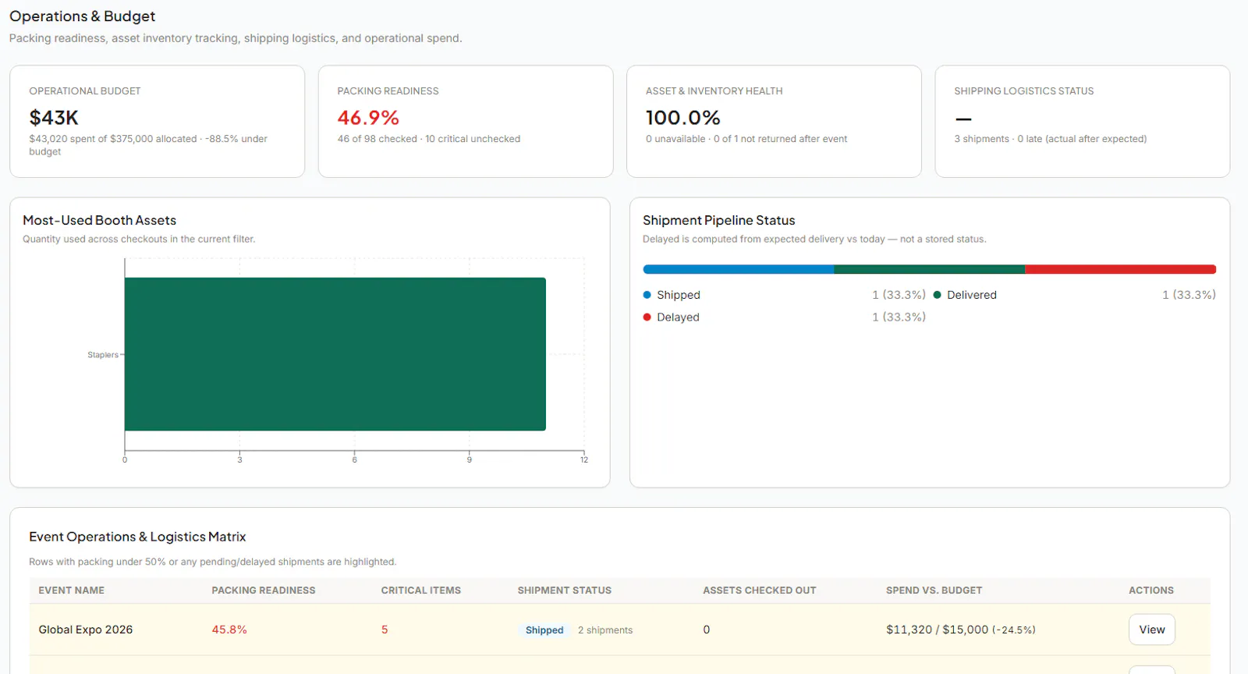Click the SHIPMENT STATUS column header
Image resolution: width=1248 pixels, height=674 pixels.
click(564, 591)
